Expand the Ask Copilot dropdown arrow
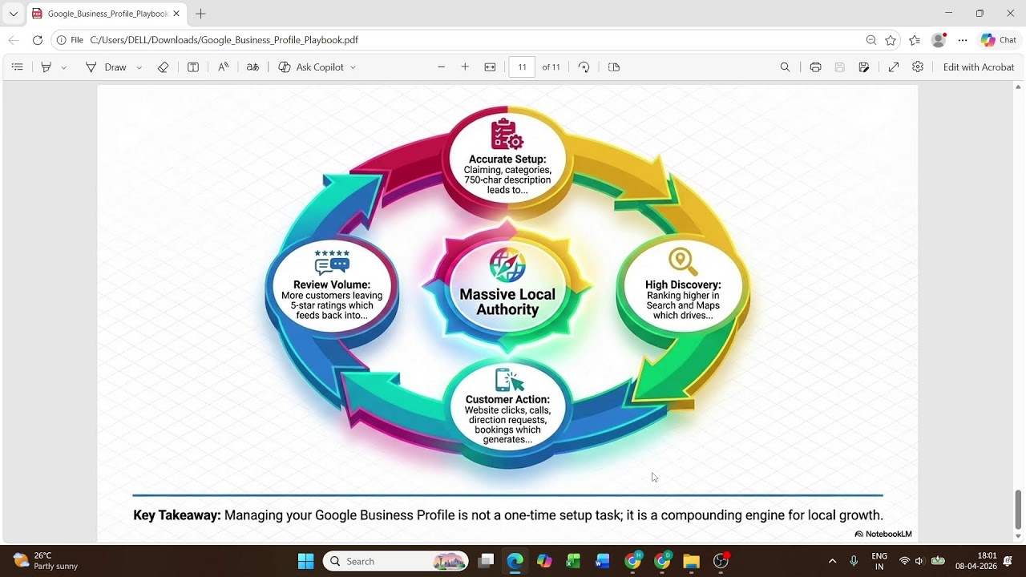Viewport: 1026px width, 577px height. (353, 67)
